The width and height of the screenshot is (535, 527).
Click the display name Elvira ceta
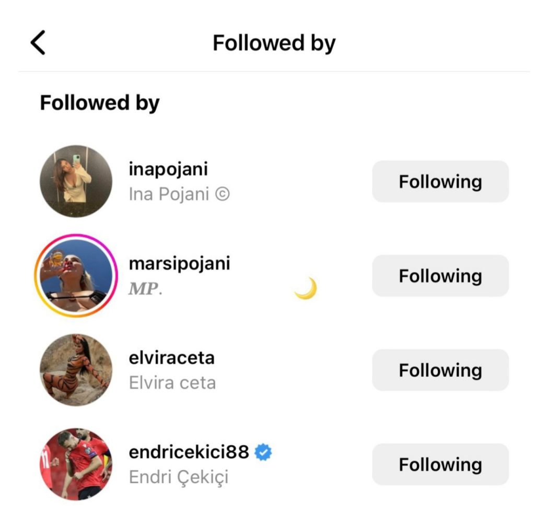coord(172,383)
